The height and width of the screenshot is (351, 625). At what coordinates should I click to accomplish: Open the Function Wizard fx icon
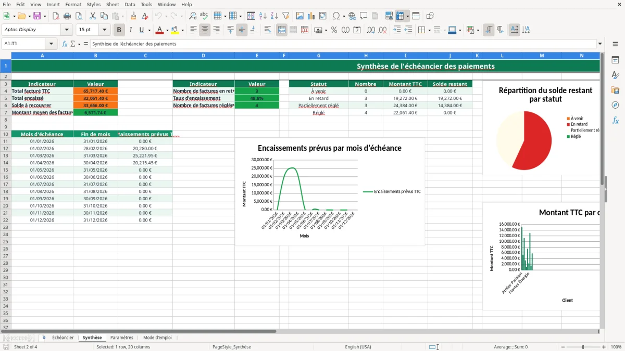65,44
